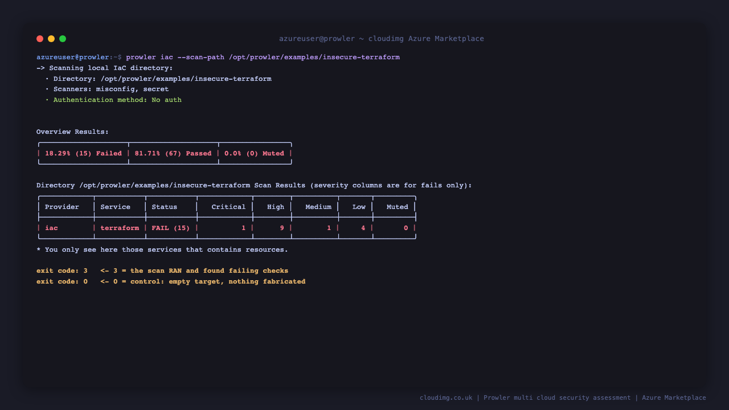Click the 'High' column header
Viewport: 729px width, 410px height.
tap(276, 207)
